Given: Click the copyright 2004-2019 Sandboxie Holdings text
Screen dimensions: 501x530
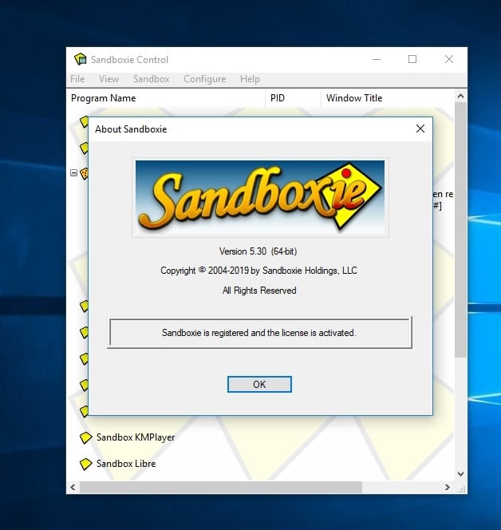Looking at the screenshot, I should tap(258, 271).
